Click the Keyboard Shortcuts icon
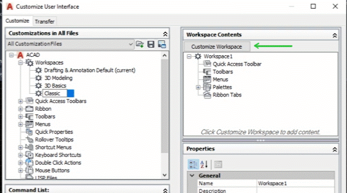This screenshot has height=193, width=347. pos(29,155)
